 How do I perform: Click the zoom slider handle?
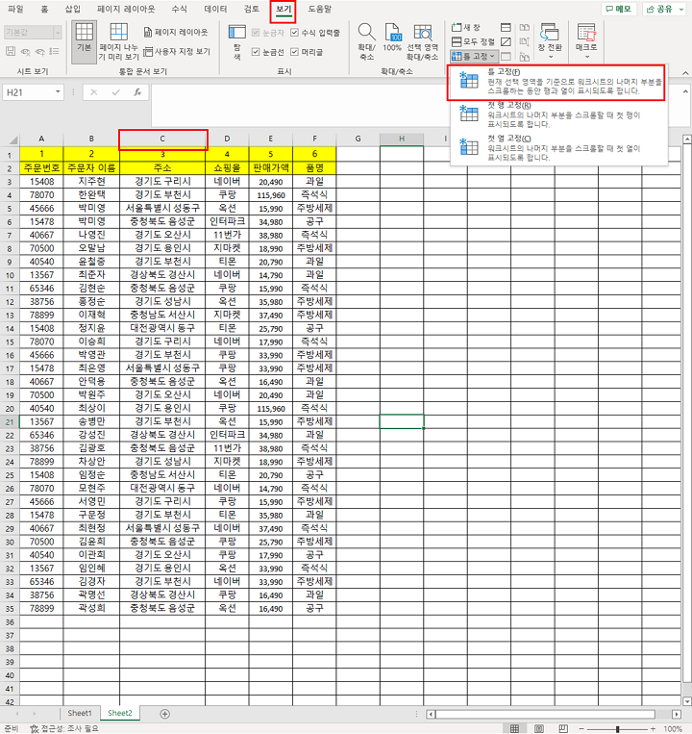pos(618,729)
